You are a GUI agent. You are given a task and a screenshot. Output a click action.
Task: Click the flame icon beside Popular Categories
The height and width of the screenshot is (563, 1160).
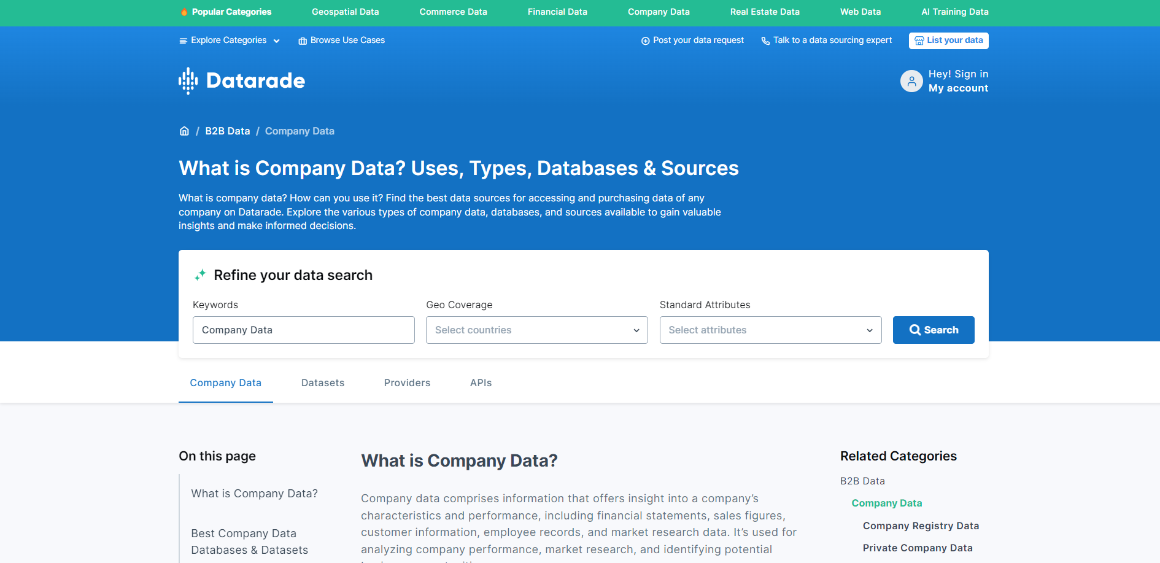tap(184, 11)
